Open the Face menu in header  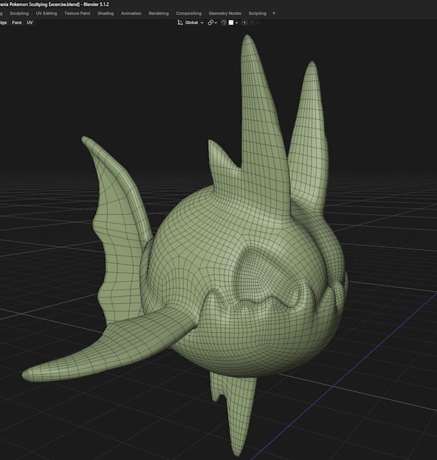17,22
